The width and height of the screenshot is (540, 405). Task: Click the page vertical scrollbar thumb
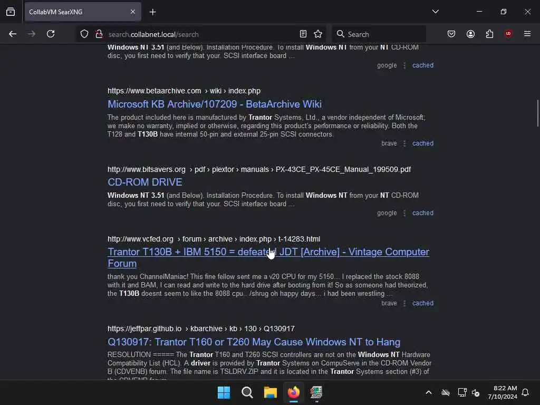tap(537, 113)
